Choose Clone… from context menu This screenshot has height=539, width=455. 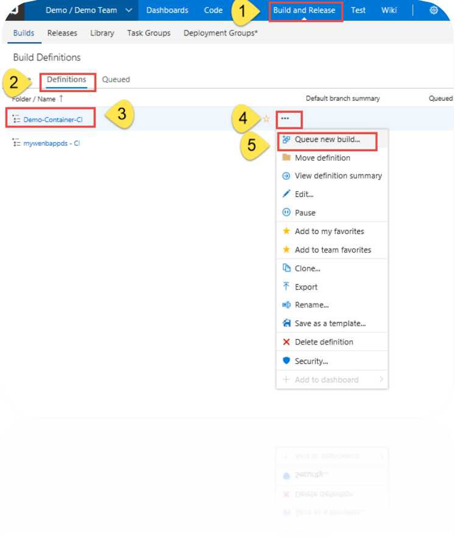tap(332, 268)
